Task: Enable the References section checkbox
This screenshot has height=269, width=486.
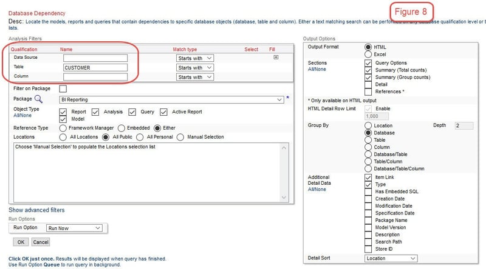Action: tap(368, 92)
